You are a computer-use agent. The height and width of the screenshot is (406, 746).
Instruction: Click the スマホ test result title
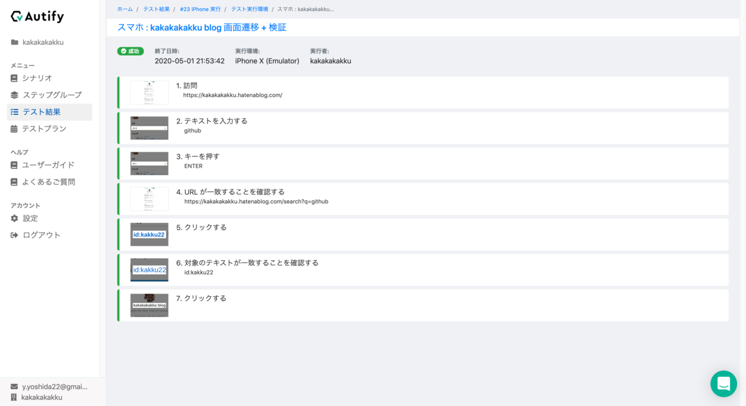pyautogui.click(x=202, y=28)
